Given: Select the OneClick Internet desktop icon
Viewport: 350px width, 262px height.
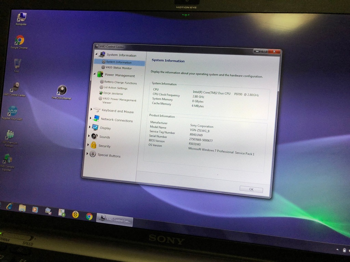Looking at the screenshot, I should point(62,92).
